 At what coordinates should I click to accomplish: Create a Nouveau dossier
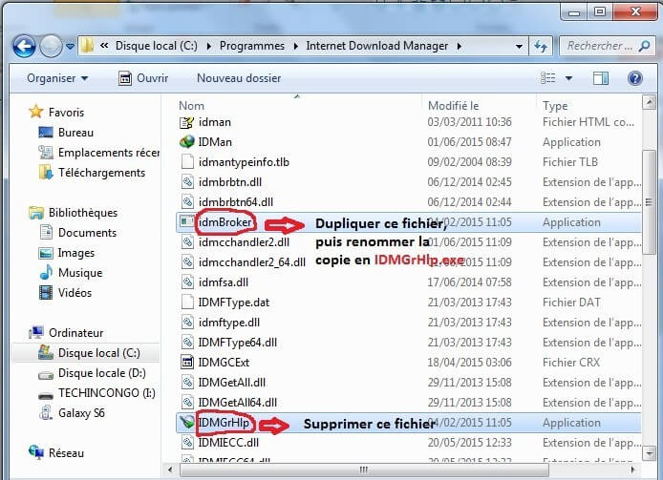click(x=239, y=78)
